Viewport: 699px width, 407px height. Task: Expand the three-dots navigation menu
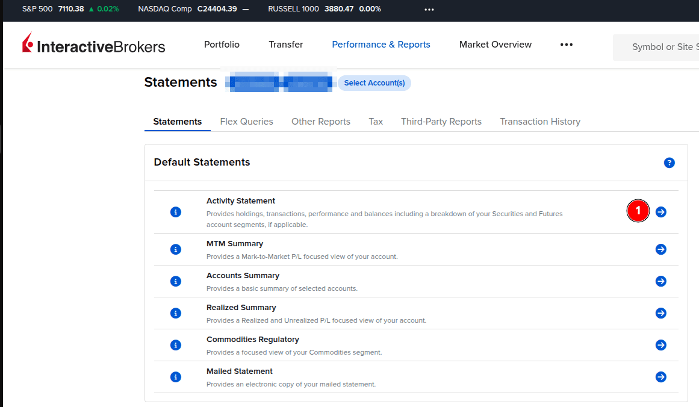click(x=566, y=45)
